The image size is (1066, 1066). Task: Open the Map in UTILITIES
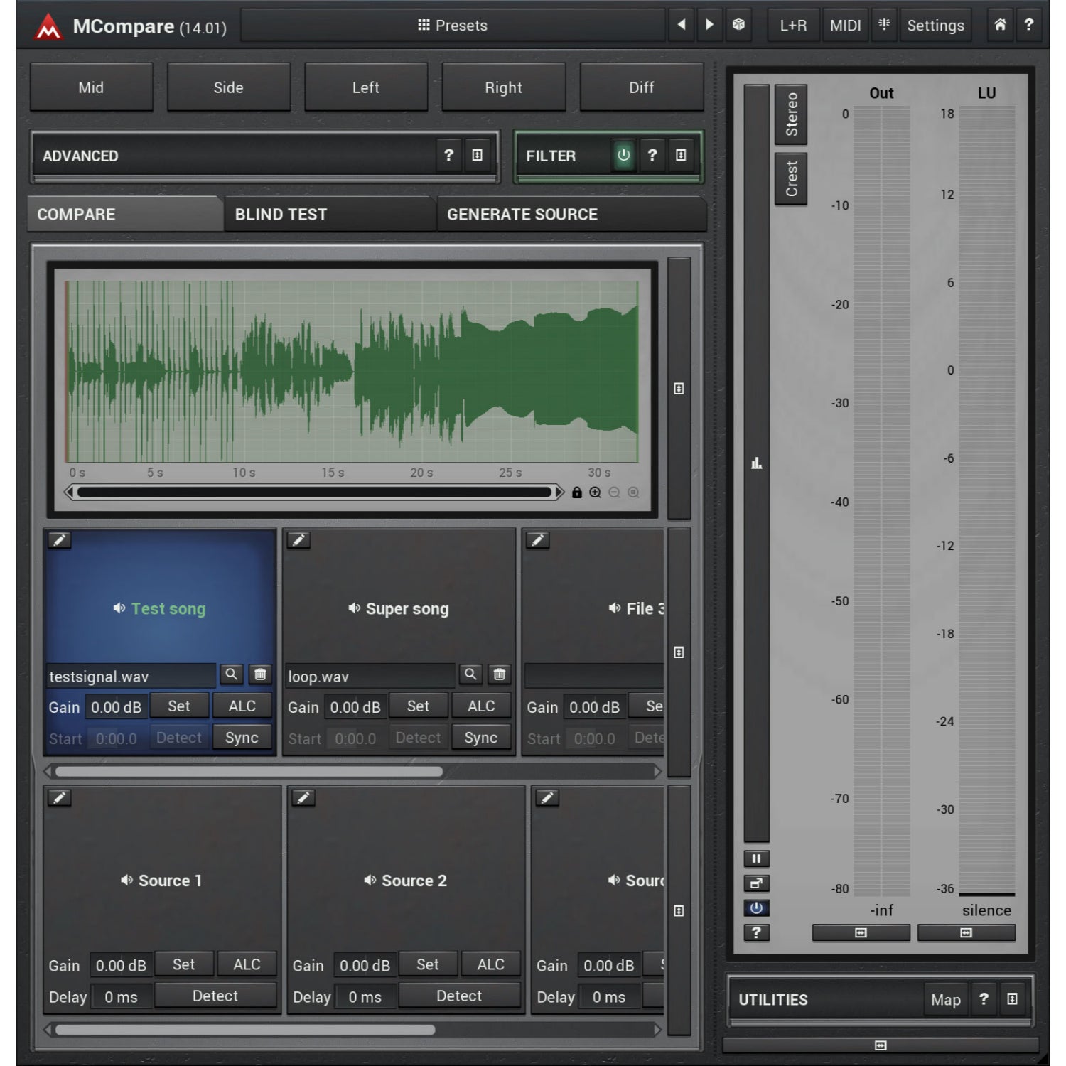pos(945,999)
